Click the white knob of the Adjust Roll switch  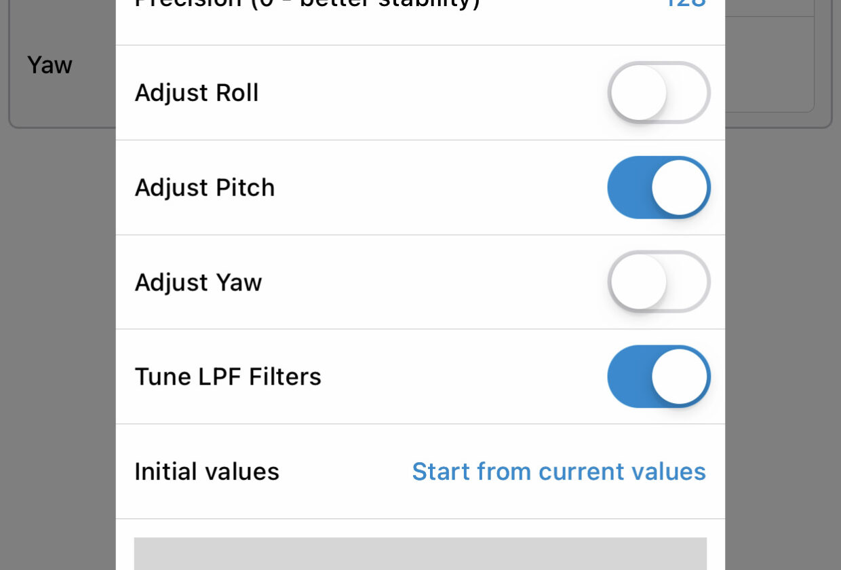638,92
